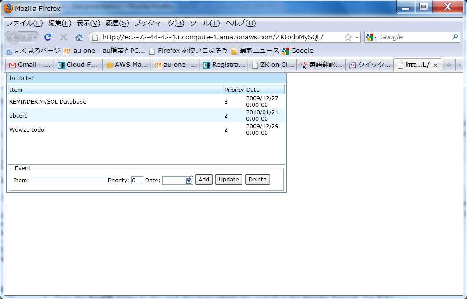Minimize the Firefox window
The image size is (467, 299).
tap(406, 7)
